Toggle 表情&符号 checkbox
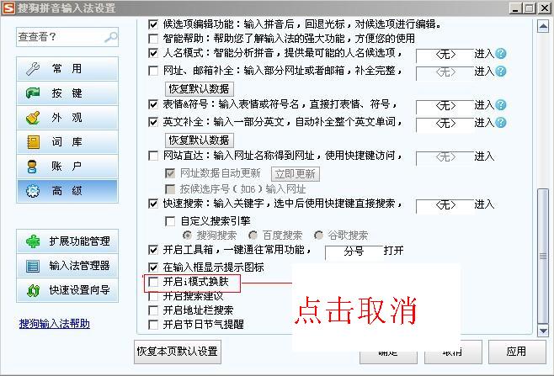Viewport: 554px width, 376px height. [x=153, y=104]
